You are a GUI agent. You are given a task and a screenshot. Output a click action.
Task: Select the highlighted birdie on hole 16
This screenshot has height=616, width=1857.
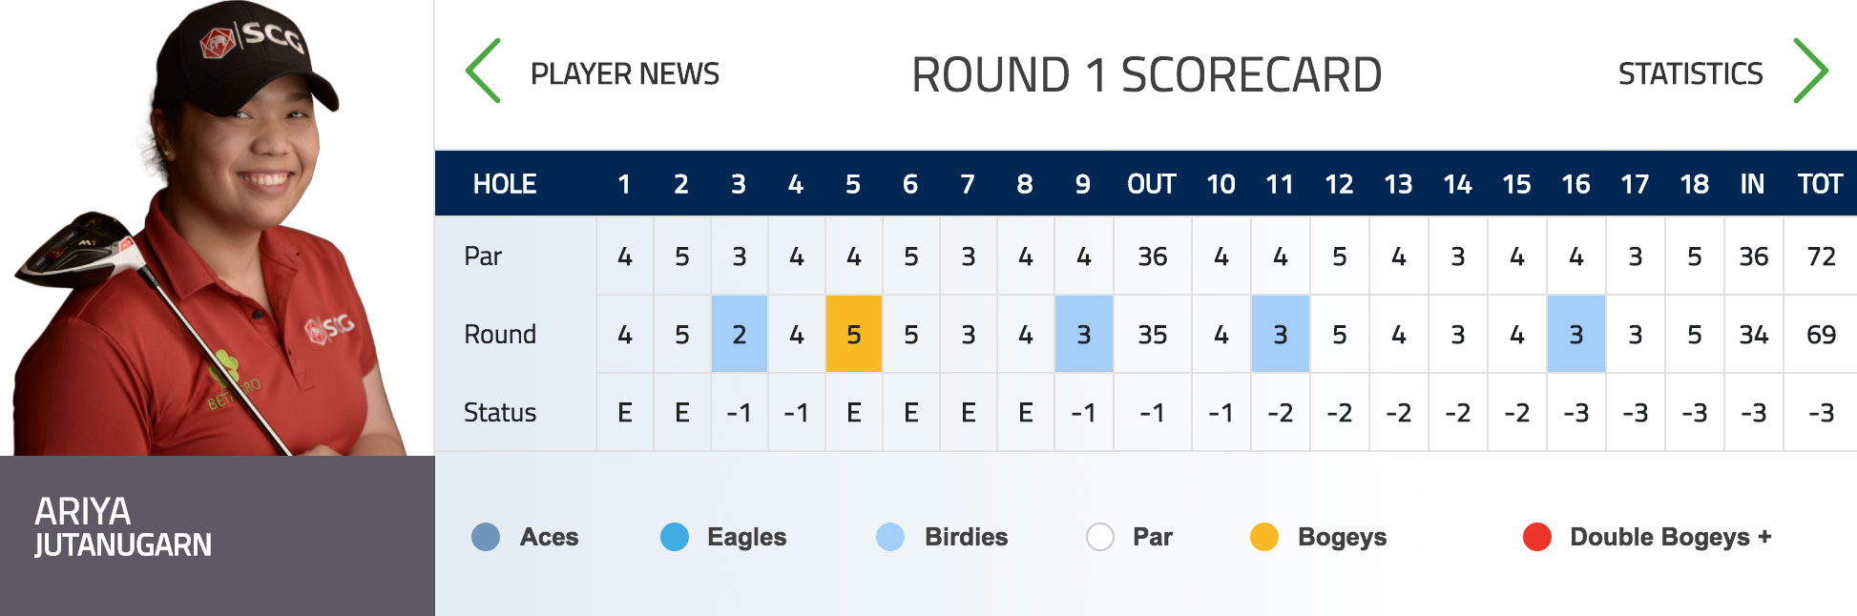tap(1576, 334)
